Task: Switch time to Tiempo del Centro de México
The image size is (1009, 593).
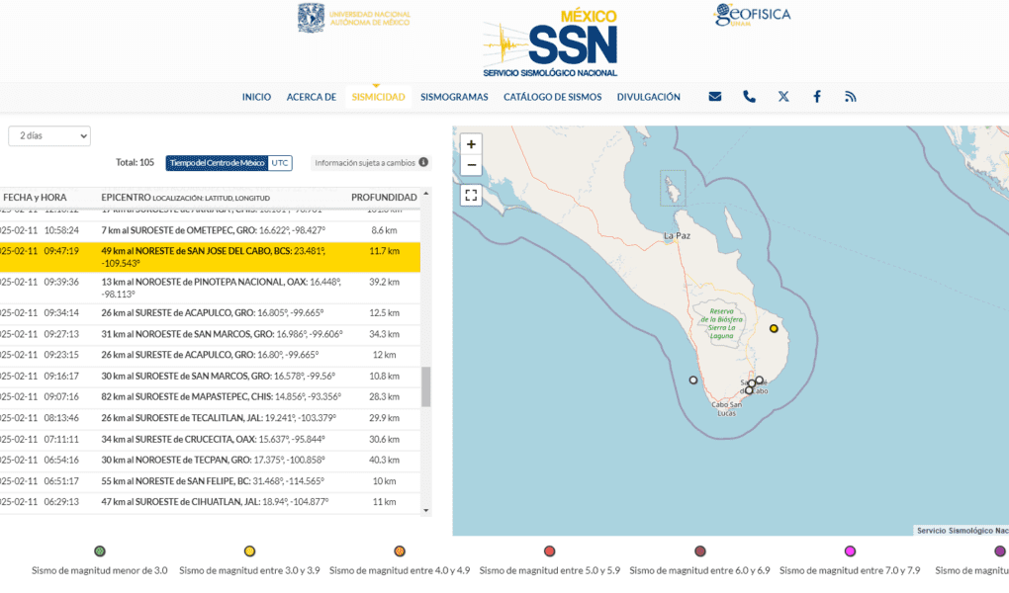Action: pyautogui.click(x=217, y=163)
